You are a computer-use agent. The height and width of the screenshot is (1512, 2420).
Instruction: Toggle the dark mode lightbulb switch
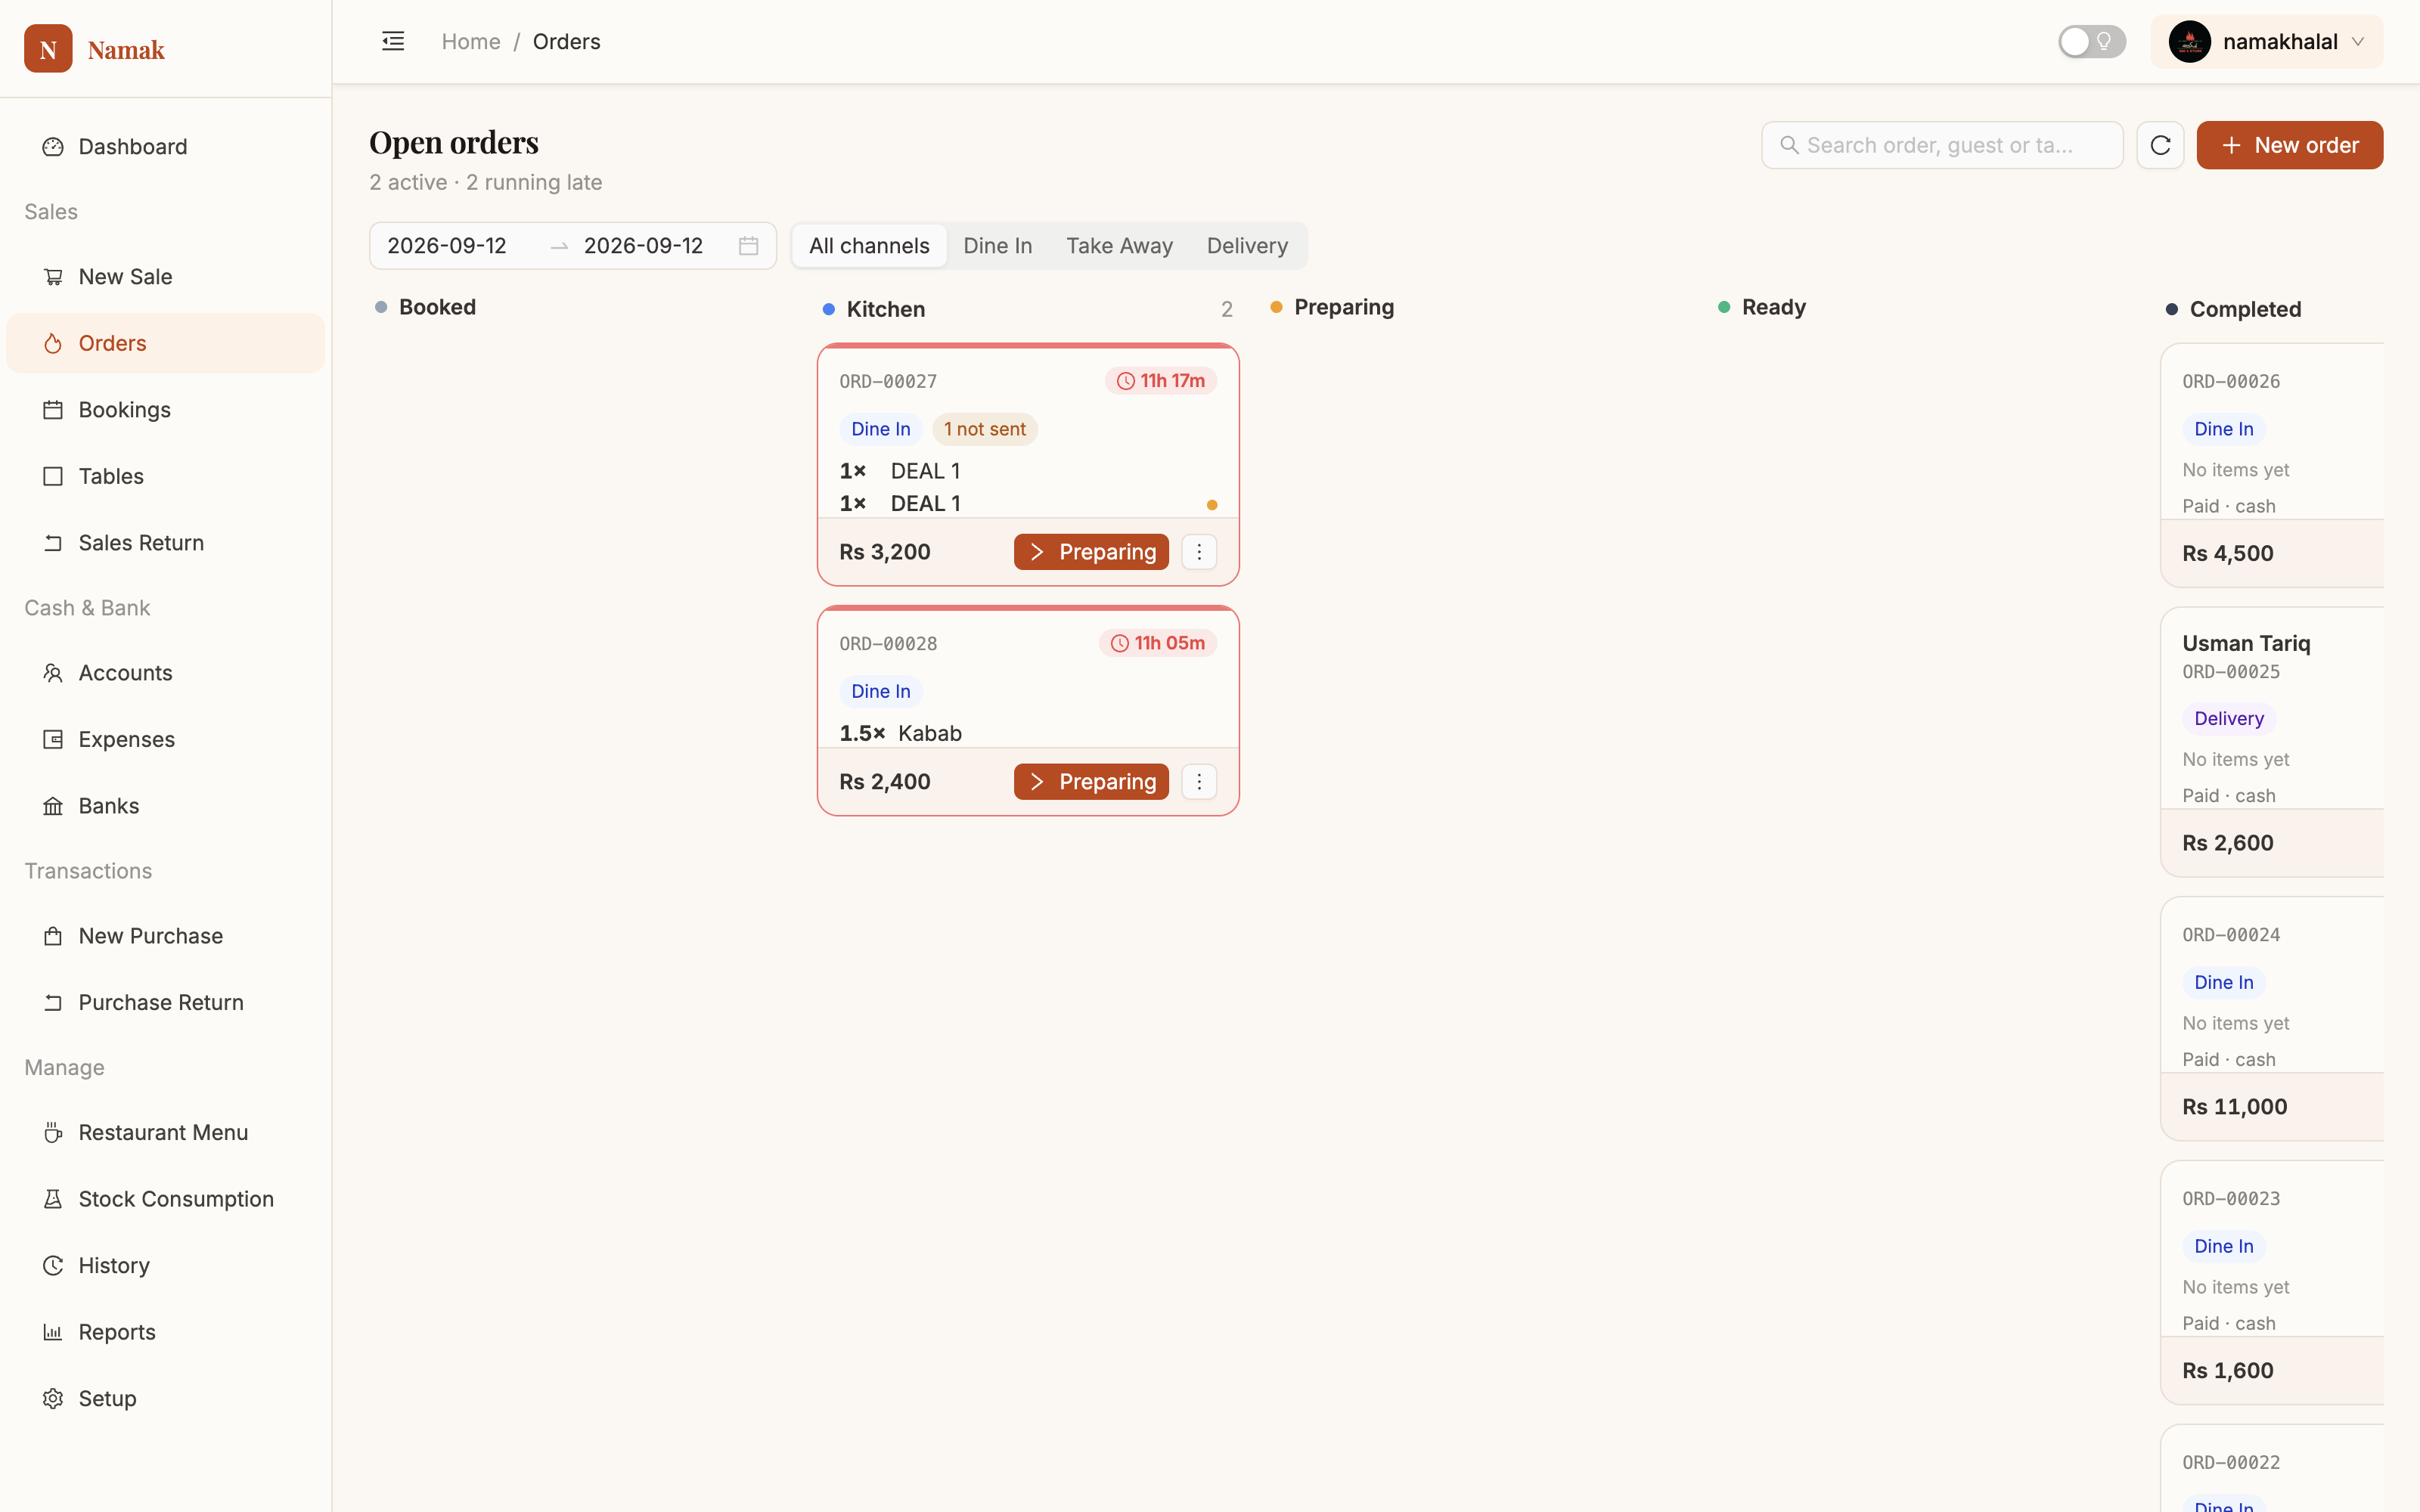click(x=2091, y=41)
